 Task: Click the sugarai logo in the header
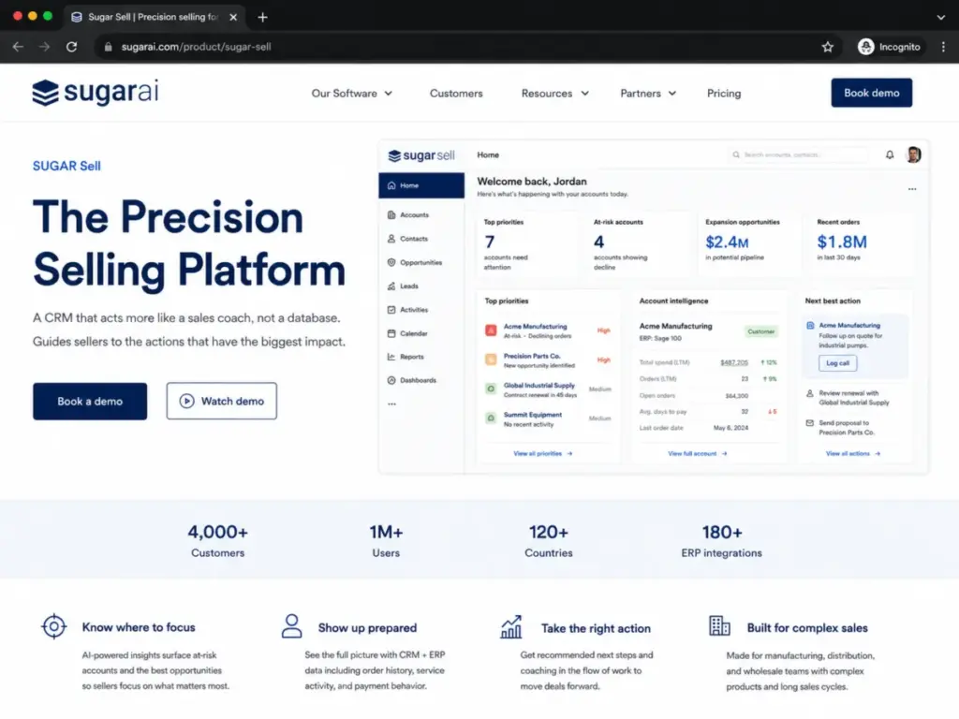[96, 93]
